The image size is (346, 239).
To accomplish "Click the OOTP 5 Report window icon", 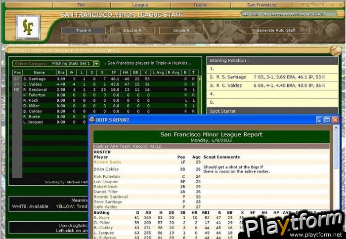I will 92,119.
